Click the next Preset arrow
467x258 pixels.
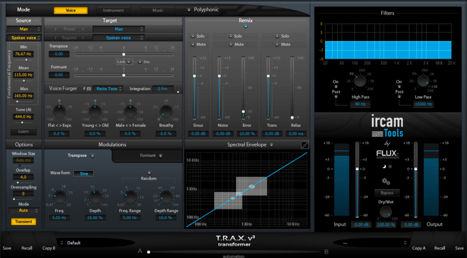tap(83, 29)
